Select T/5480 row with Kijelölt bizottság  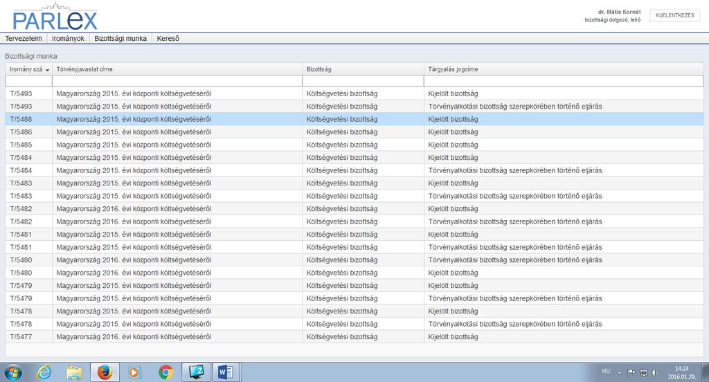(x=354, y=273)
